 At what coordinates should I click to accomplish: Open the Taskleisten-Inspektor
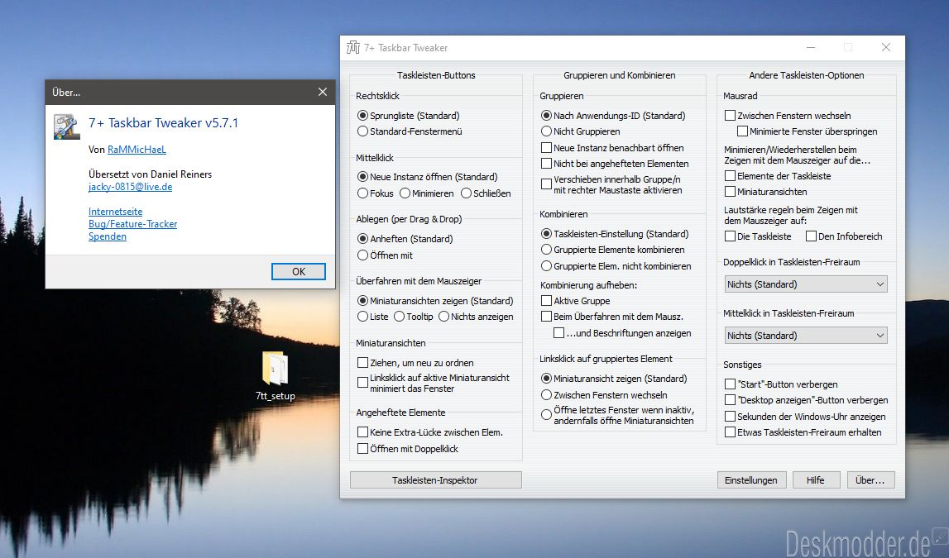click(x=436, y=480)
